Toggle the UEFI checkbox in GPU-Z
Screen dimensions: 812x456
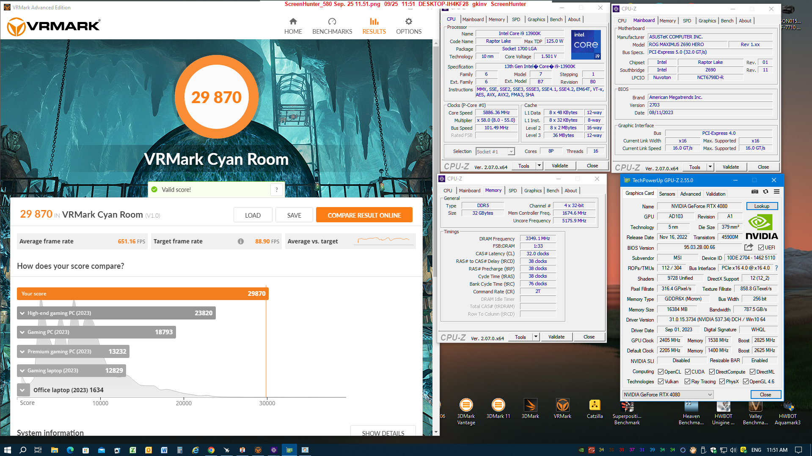pyautogui.click(x=761, y=248)
